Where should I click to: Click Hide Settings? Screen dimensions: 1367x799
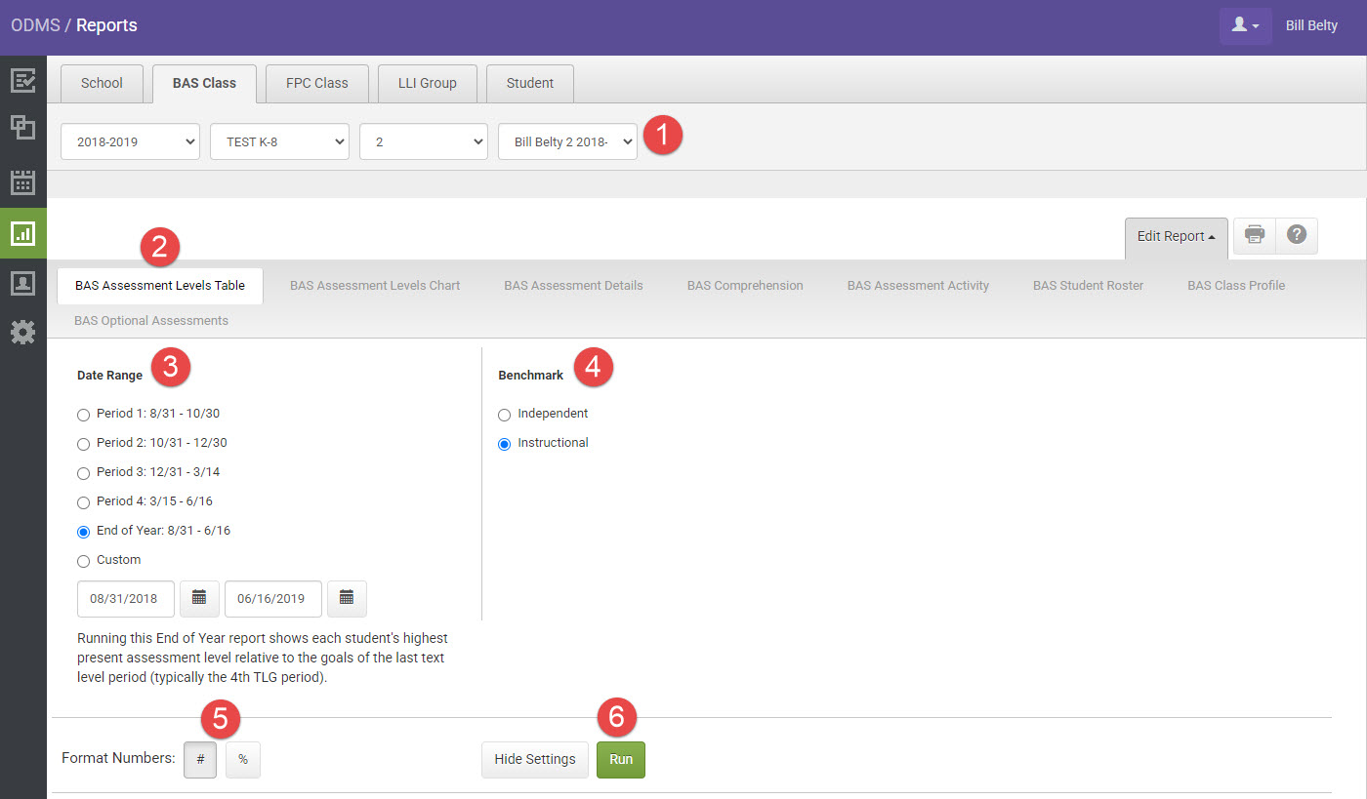534,759
